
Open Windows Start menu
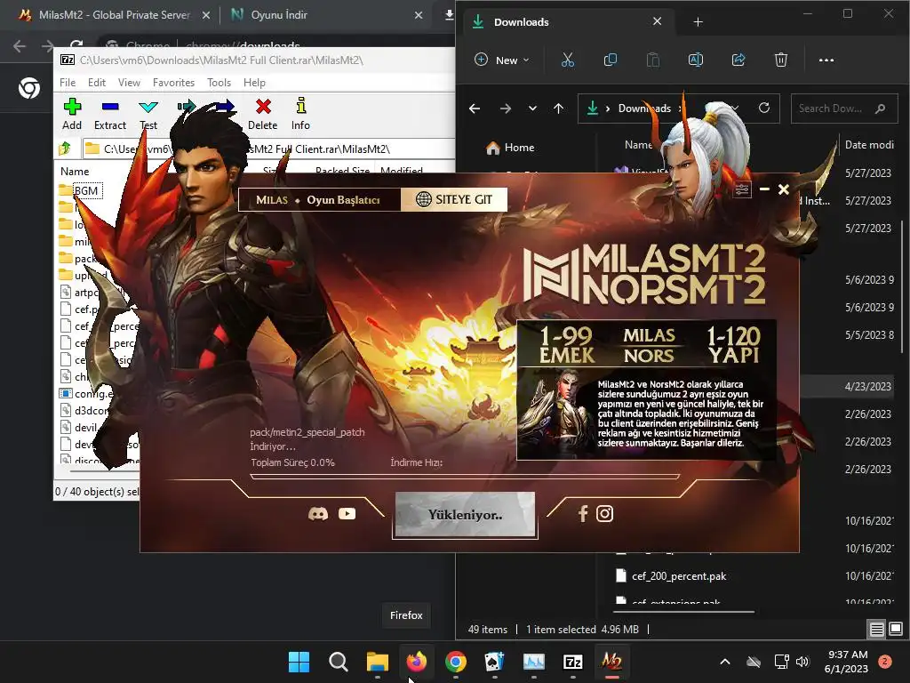[x=299, y=662]
